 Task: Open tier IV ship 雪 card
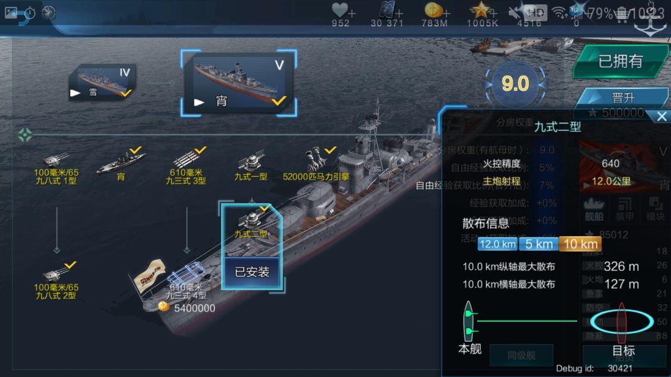click(x=103, y=82)
